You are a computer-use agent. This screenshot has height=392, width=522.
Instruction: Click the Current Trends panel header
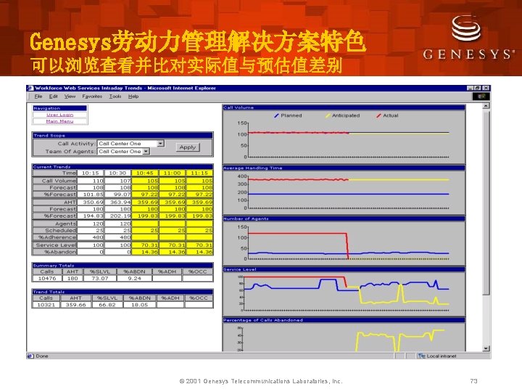123,167
